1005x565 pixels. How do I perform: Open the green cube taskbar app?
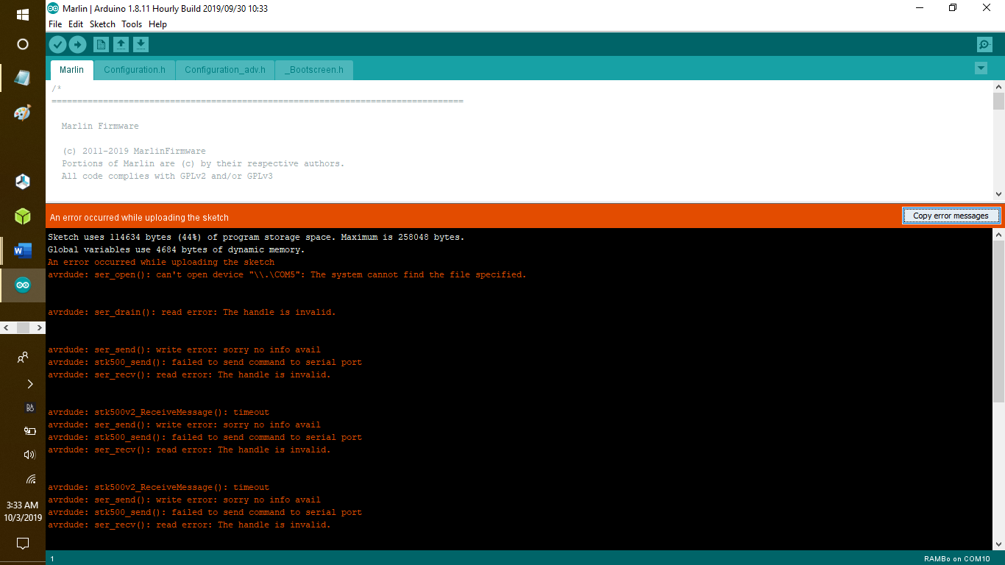(x=23, y=216)
